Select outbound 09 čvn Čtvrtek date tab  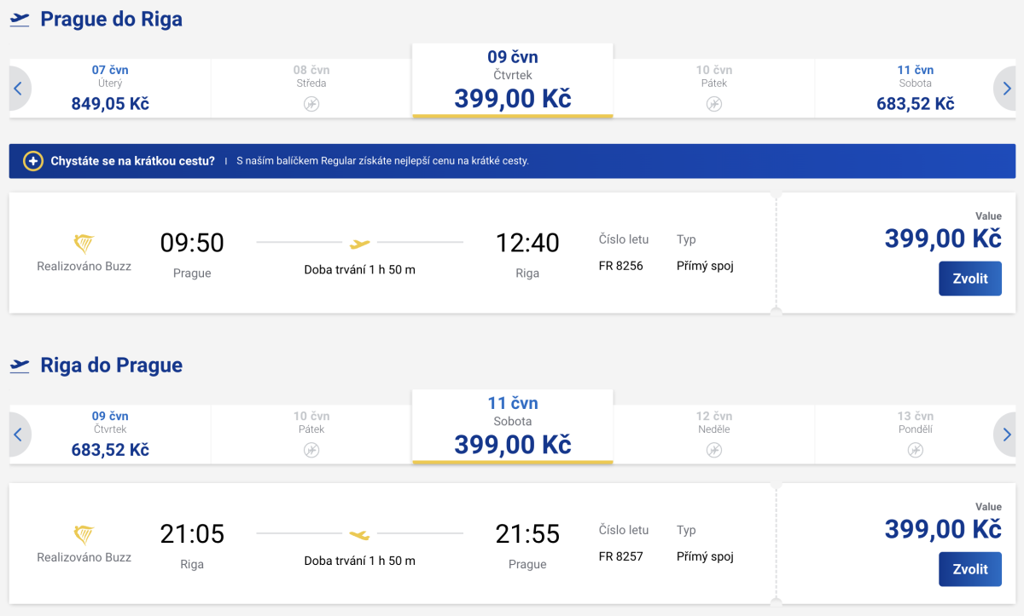click(x=512, y=81)
